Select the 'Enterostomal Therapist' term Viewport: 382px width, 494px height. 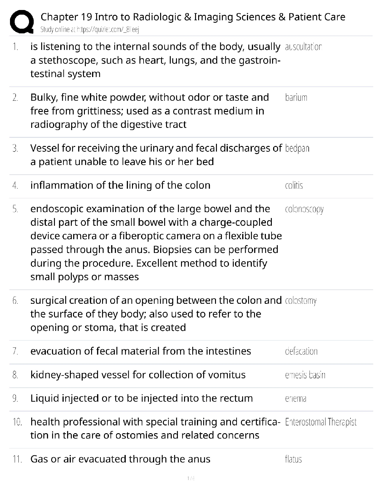pyautogui.click(x=321, y=422)
